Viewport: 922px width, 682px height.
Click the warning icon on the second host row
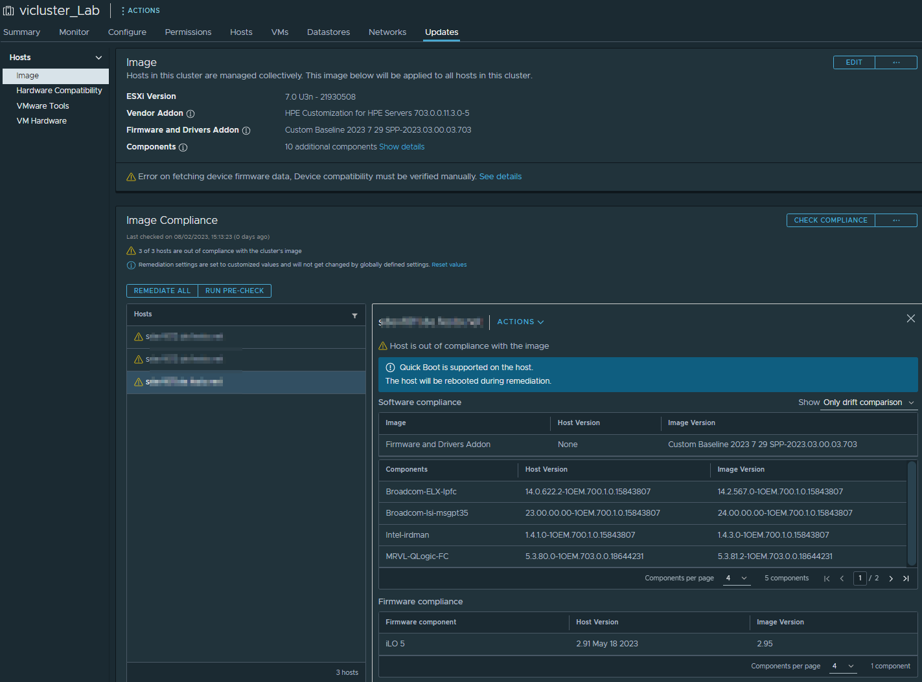point(138,360)
